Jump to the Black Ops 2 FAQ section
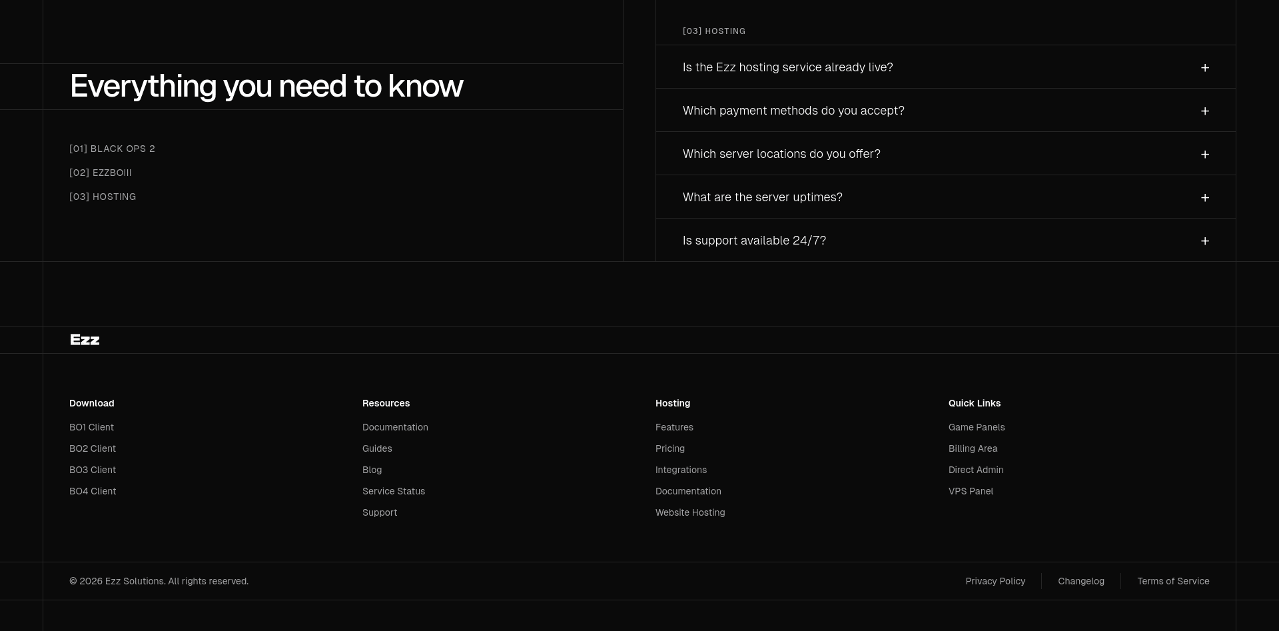1279x631 pixels. coord(112,149)
